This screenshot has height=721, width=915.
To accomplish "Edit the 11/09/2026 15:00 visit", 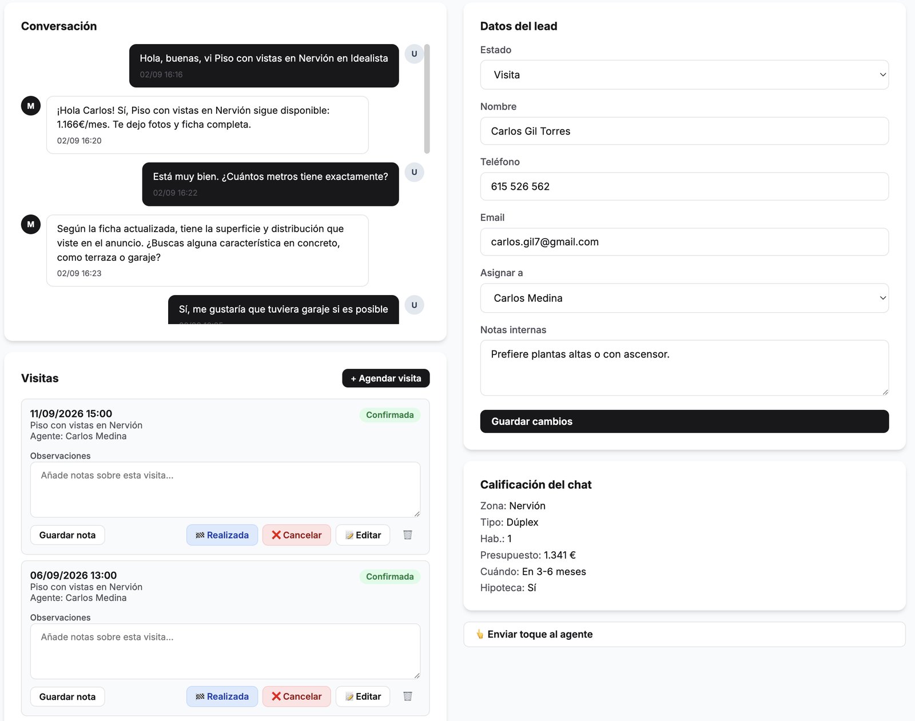I will click(x=363, y=535).
